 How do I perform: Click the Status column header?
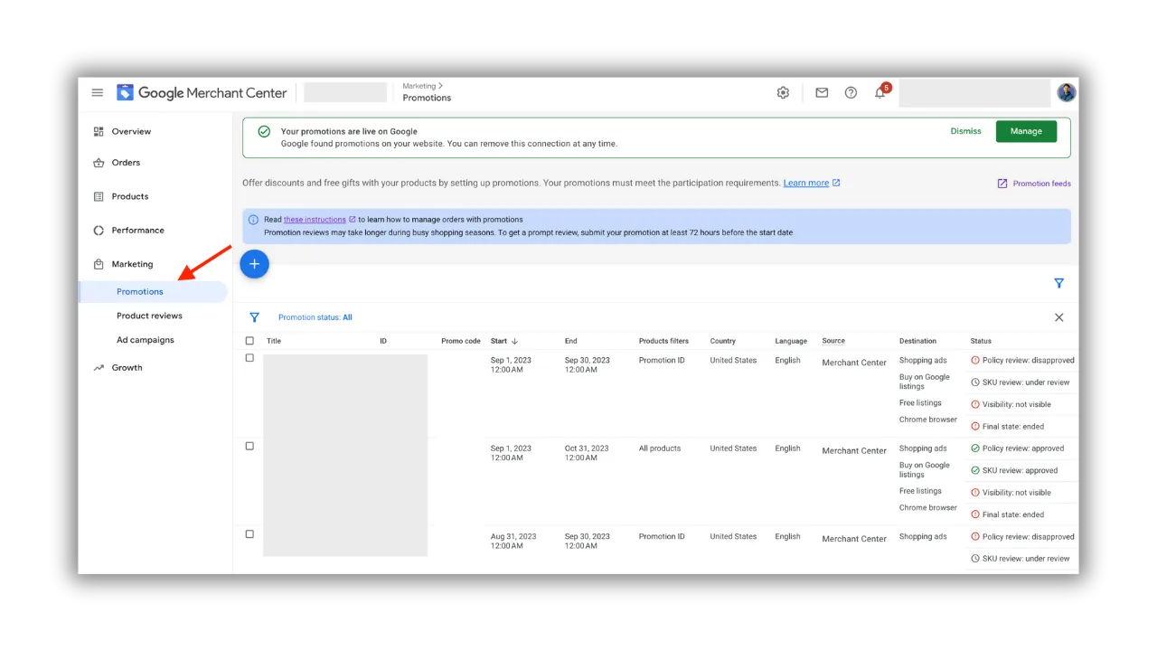[981, 341]
